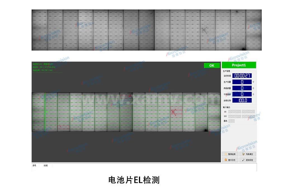Click the 不良品数 defect count display
This screenshot has width=302, height=196.
tap(242, 94)
